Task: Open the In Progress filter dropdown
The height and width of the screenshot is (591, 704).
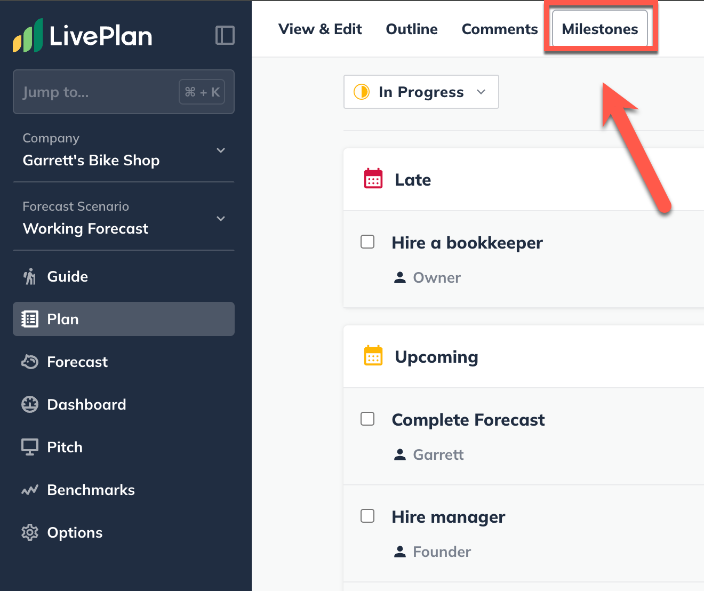Action: (421, 92)
